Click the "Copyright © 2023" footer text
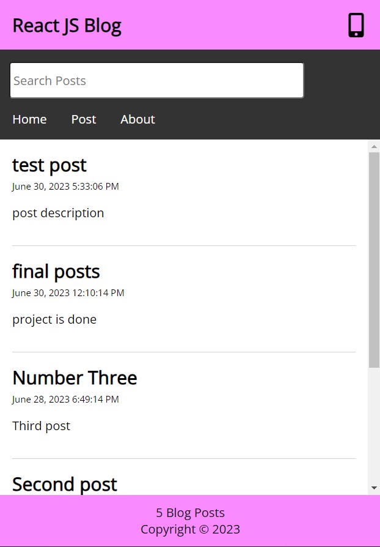Viewport: 380px width, 547px height. [190, 529]
